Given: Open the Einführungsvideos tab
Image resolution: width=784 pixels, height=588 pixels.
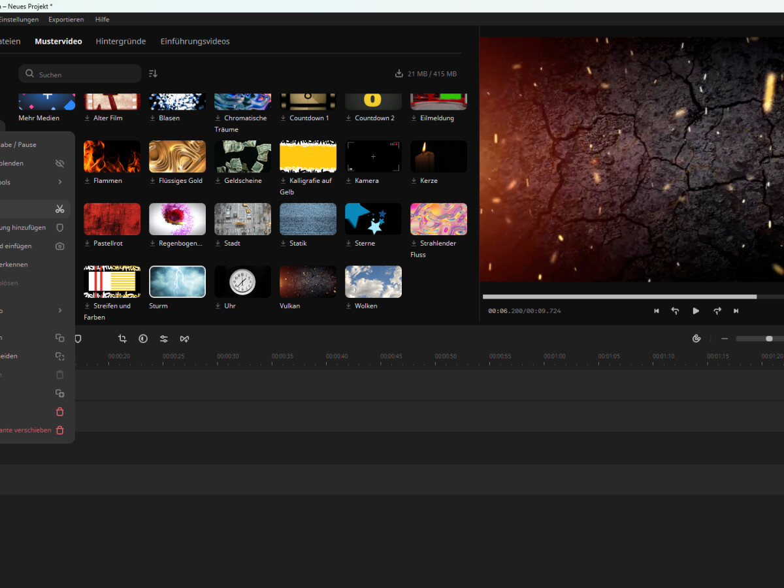Looking at the screenshot, I should click(x=195, y=41).
